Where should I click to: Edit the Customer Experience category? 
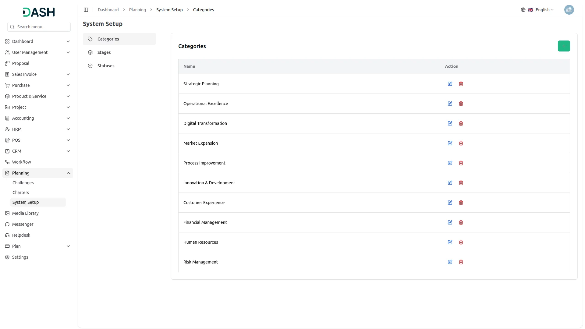pyautogui.click(x=450, y=203)
